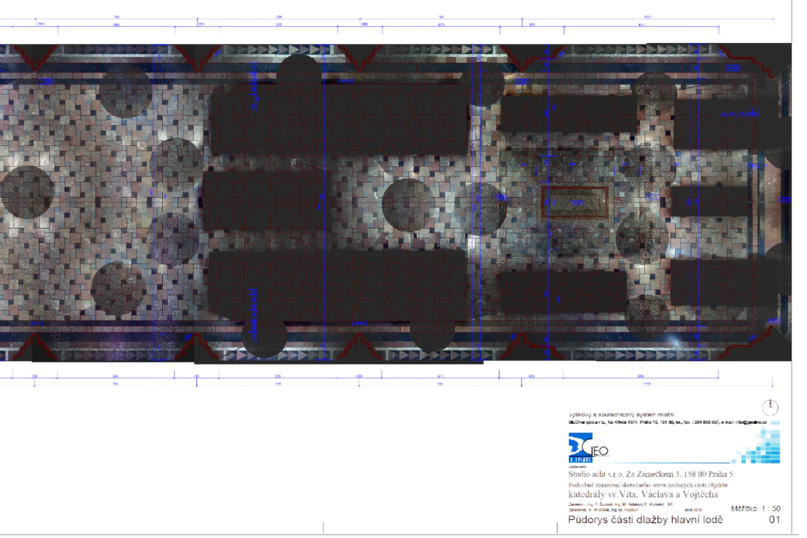Image resolution: width=807 pixels, height=538 pixels.
Task: Click the dark semicircle on top border band
Action: tap(299, 69)
